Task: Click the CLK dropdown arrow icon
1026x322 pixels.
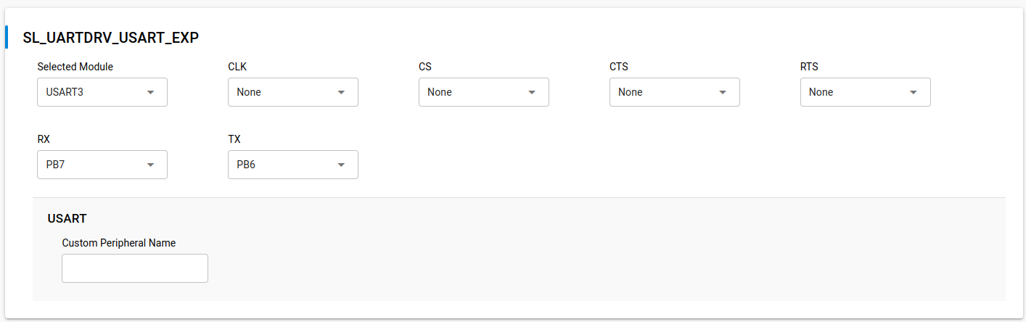Action: pyautogui.click(x=341, y=92)
